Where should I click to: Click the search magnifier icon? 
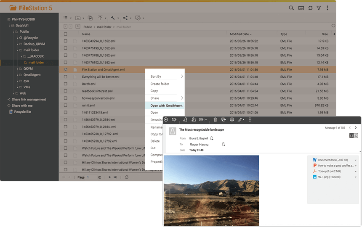pos(291,8)
